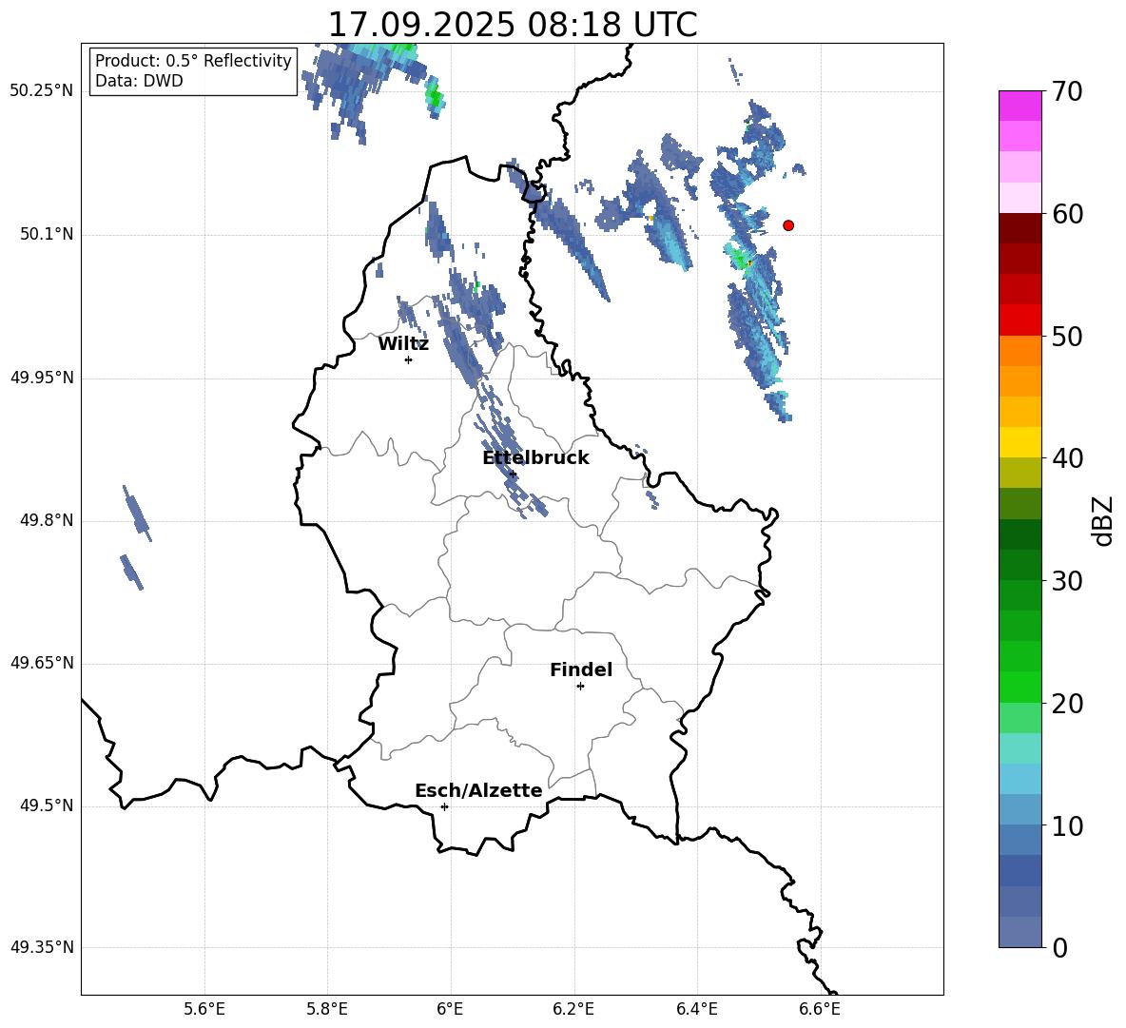Click the Esch/Alzette station label
The image size is (1126, 1028).
478,790
